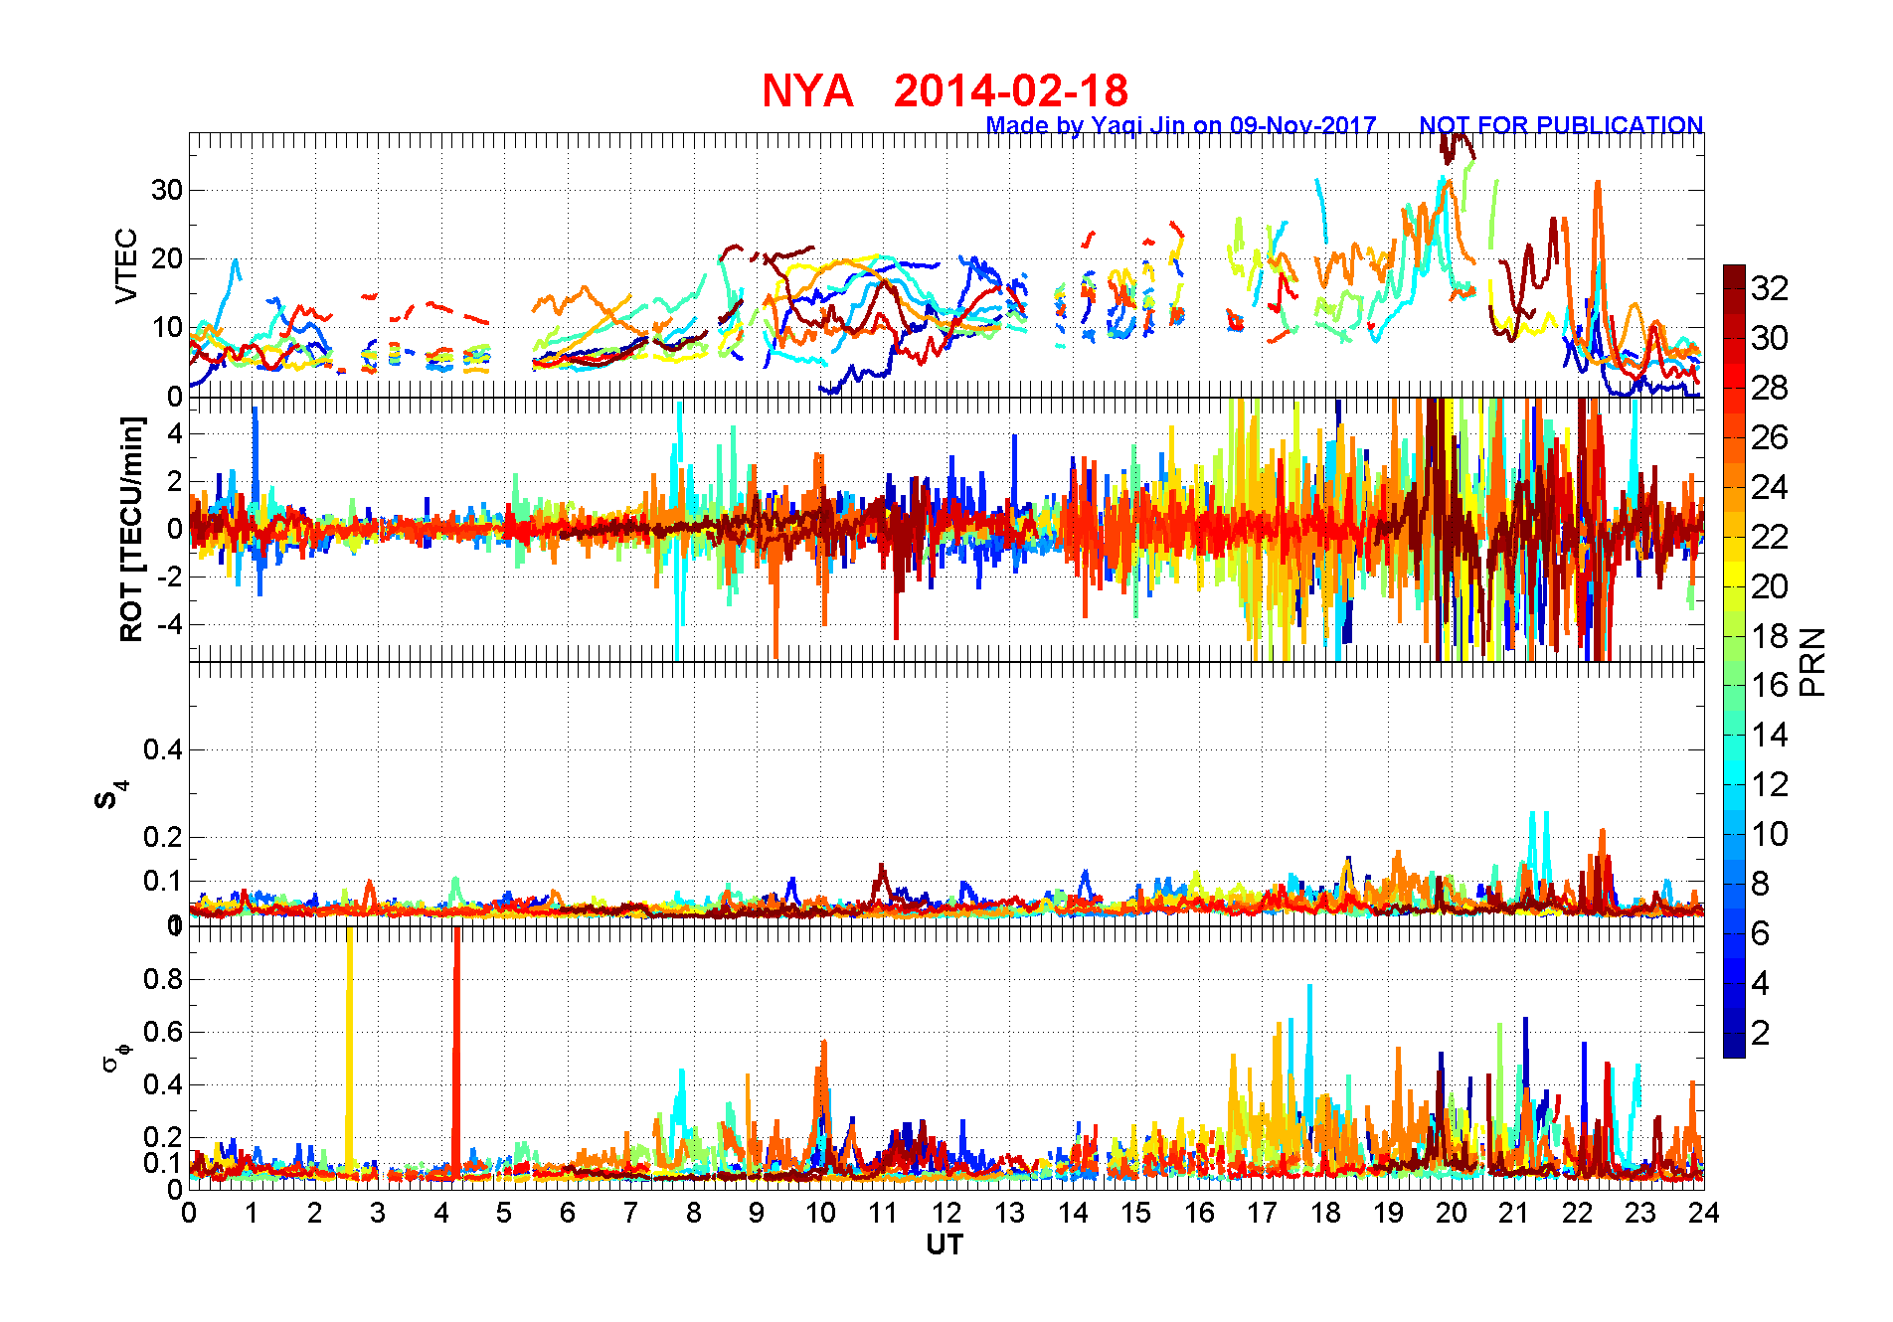
Task: Click the S4 axis tick value 0.4
Action: click(163, 749)
